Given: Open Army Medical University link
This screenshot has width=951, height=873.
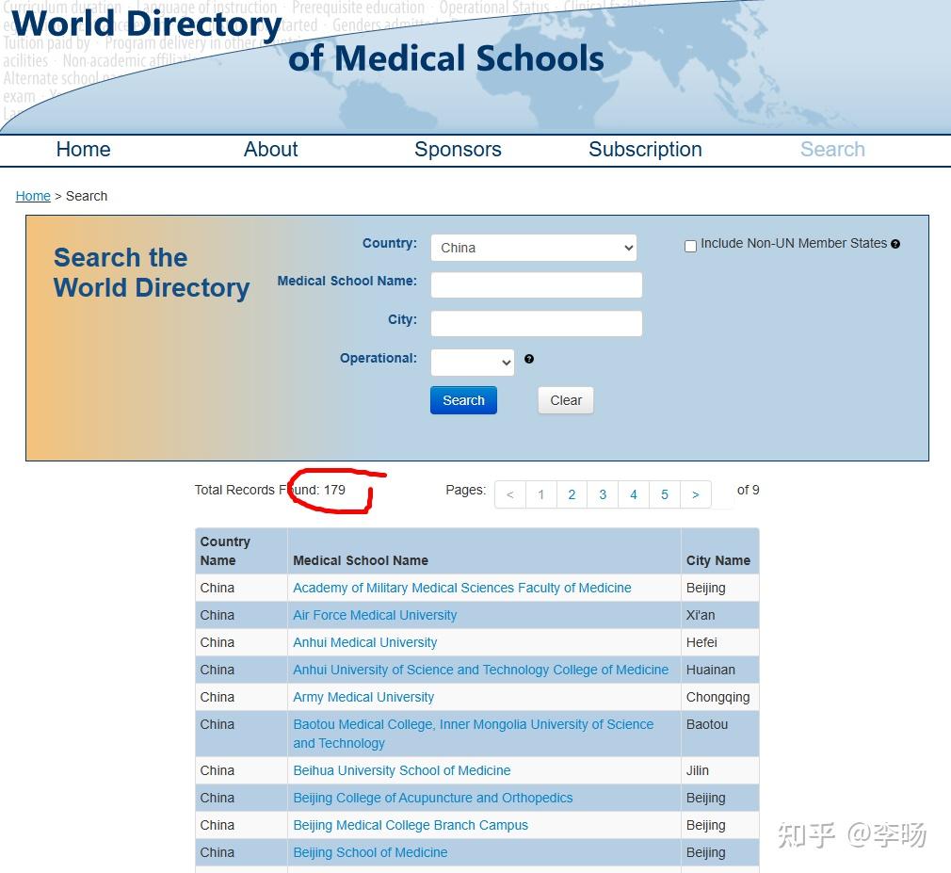Looking at the screenshot, I should coord(363,697).
